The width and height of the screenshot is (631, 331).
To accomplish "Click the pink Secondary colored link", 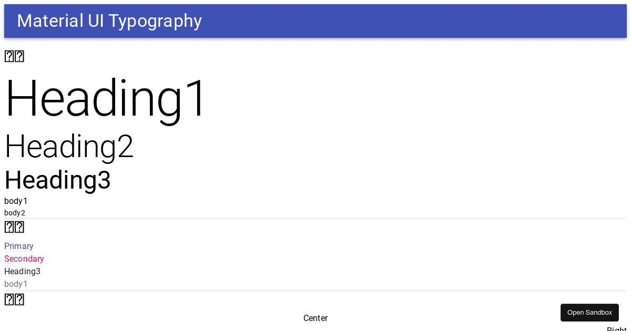I will pos(24,258).
